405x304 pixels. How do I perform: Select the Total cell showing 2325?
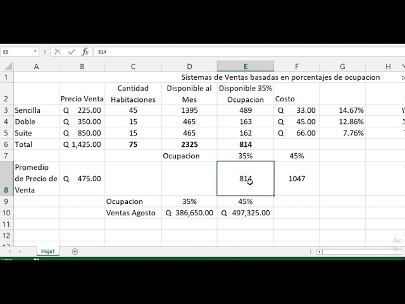coord(189,144)
